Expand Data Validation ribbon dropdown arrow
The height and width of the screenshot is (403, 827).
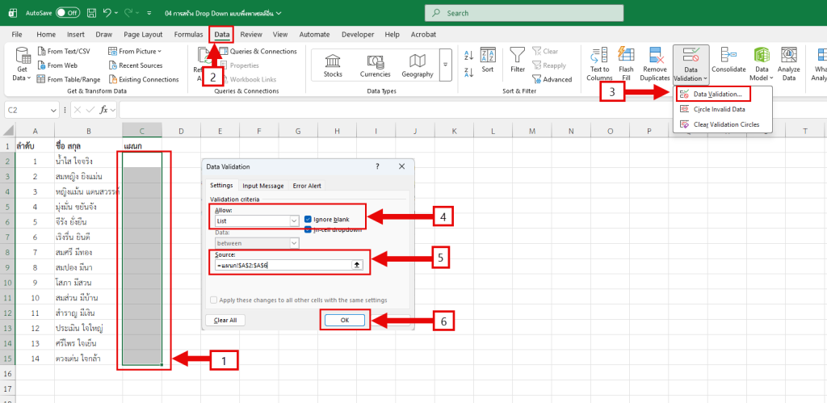[x=705, y=78]
